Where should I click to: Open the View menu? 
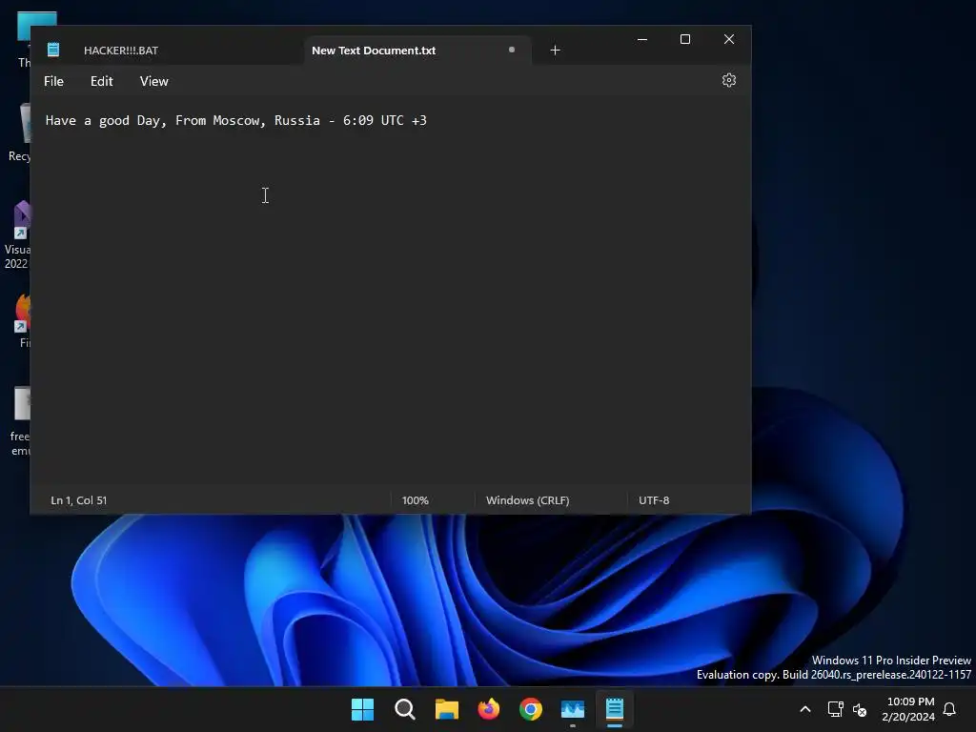153,81
